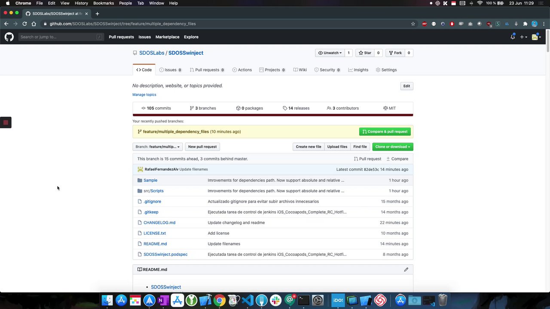Expand the plus create-new menu
The width and height of the screenshot is (550, 309).
click(x=523, y=37)
